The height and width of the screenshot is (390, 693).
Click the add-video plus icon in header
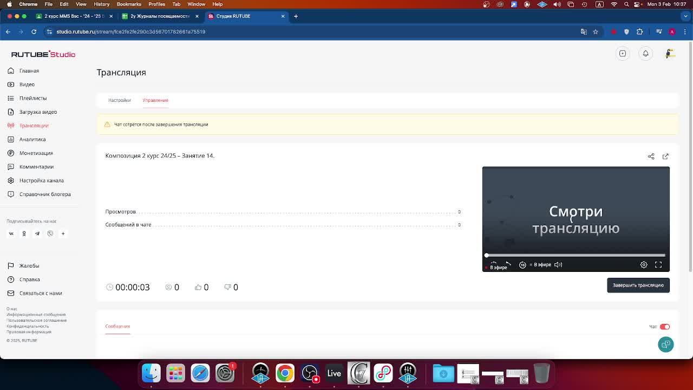coord(623,54)
